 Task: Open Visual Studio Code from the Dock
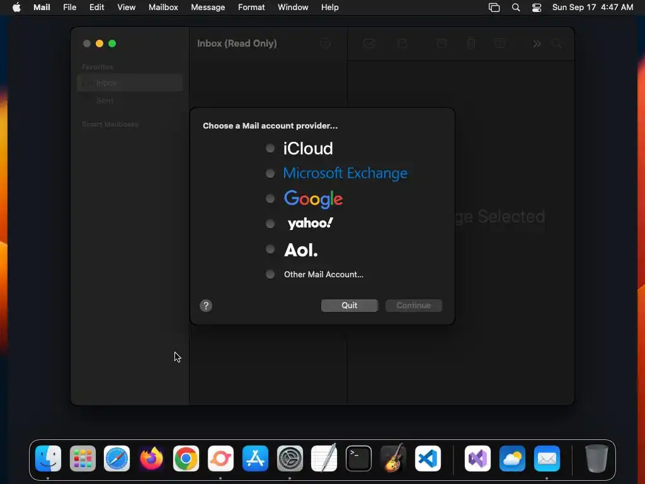pos(428,459)
